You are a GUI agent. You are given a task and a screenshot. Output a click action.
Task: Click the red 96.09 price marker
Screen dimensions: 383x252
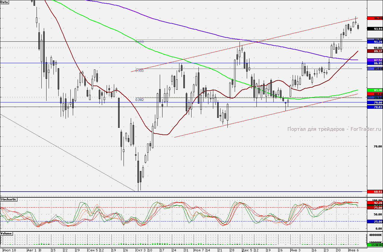click(374, 18)
